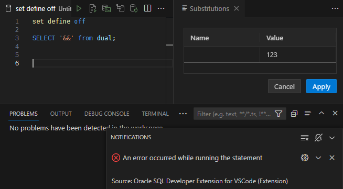Screen dimensions: 343x189
Task: Switch to the OUTPUT tab
Action: 61,114
